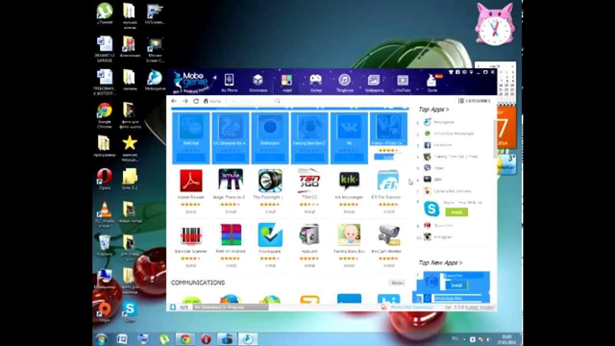Click the RAR for Android icon
This screenshot has width=615, height=346.
click(x=231, y=235)
